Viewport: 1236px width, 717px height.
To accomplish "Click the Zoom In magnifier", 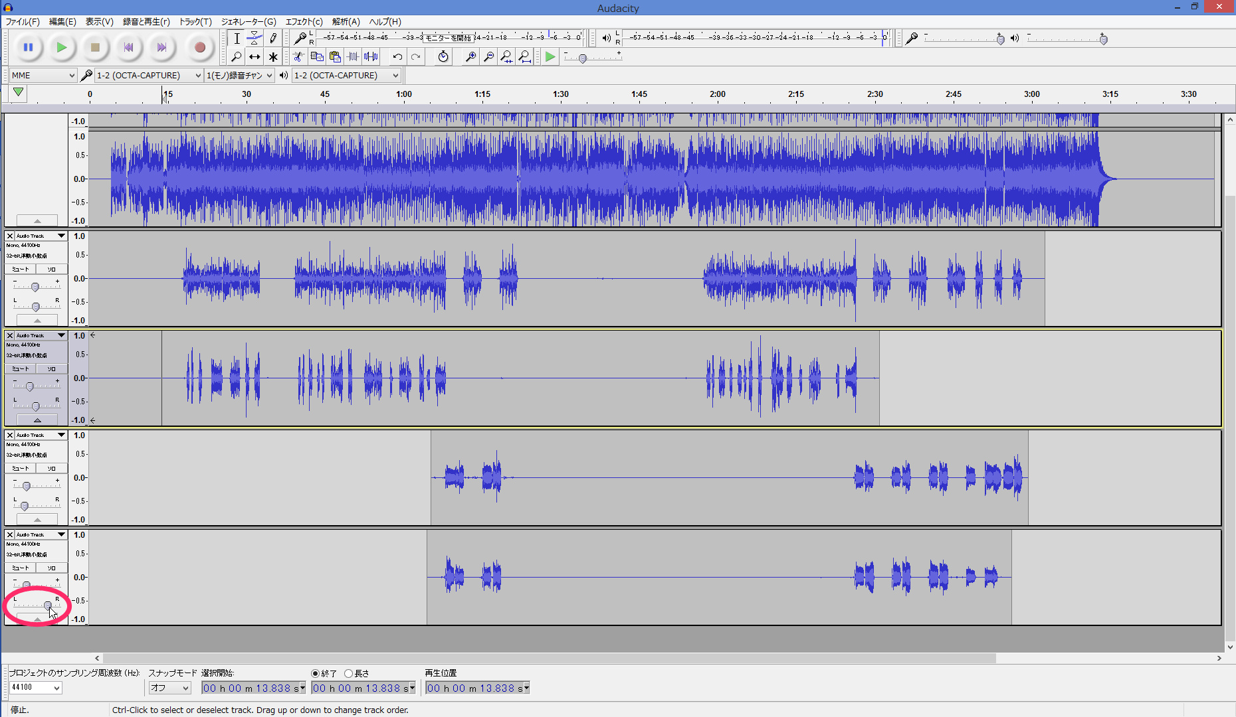I will pos(470,57).
